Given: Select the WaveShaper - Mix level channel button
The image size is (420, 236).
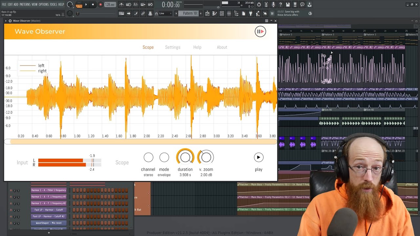Looking at the screenshot, I should tap(49, 223).
